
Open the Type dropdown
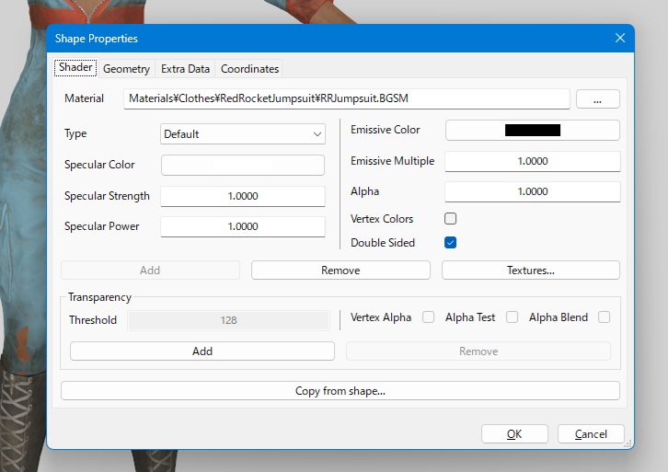243,134
